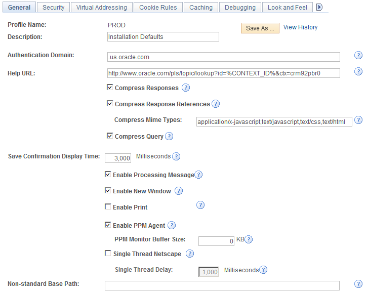Image resolution: width=367 pixels, height=293 pixels.
Task: Open help for Single Thread Netscape
Action: (x=190, y=254)
